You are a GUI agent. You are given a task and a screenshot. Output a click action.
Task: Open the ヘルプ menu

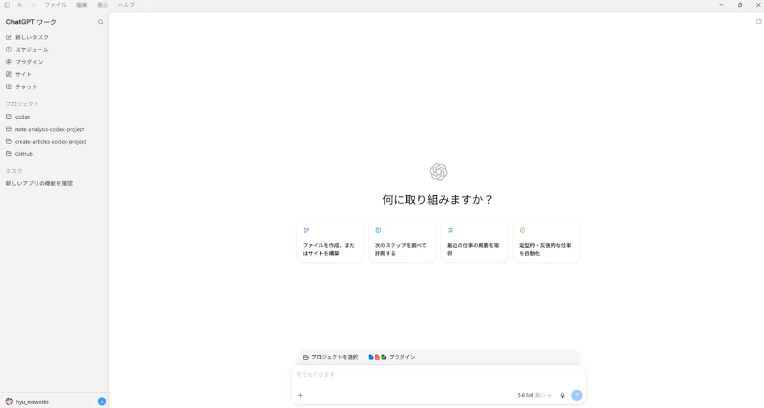[126, 4]
